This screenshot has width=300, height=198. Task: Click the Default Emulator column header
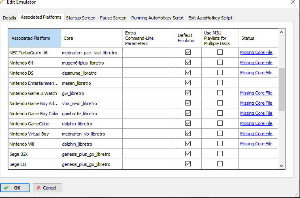[188, 38]
